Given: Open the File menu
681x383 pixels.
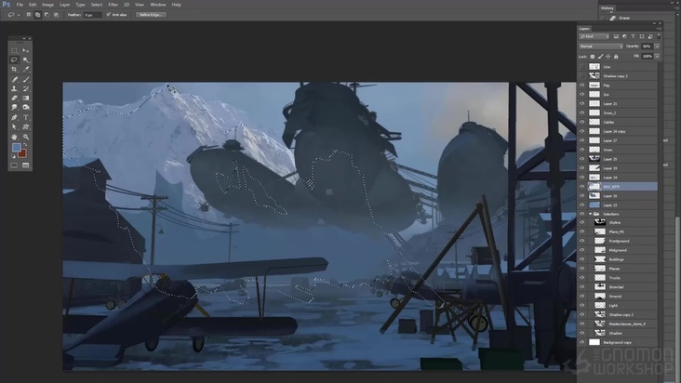Looking at the screenshot, I should coord(20,5).
